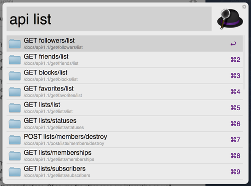Screen dimensions: 251x186
Task: Choose the GET lists/subscribers result
Action: coord(124,171)
